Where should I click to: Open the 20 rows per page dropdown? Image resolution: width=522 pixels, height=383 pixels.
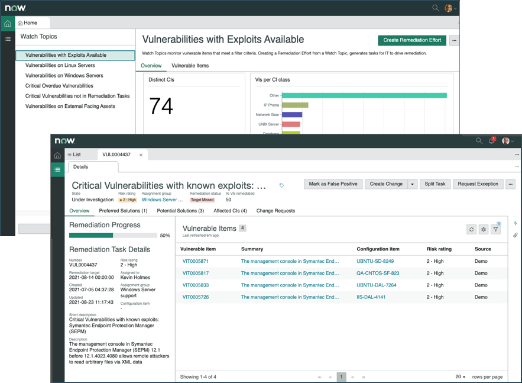(461, 376)
